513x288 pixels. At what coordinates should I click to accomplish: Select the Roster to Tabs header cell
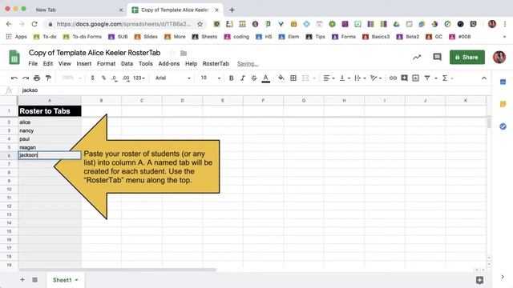click(x=50, y=111)
